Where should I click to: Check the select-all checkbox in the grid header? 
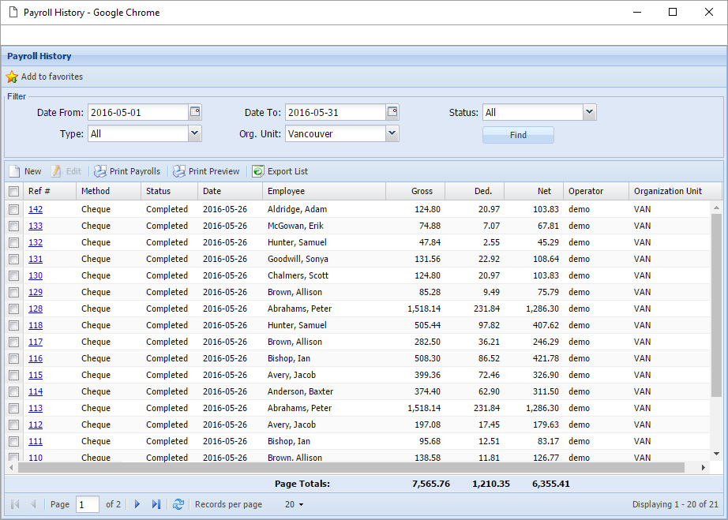[x=13, y=190]
